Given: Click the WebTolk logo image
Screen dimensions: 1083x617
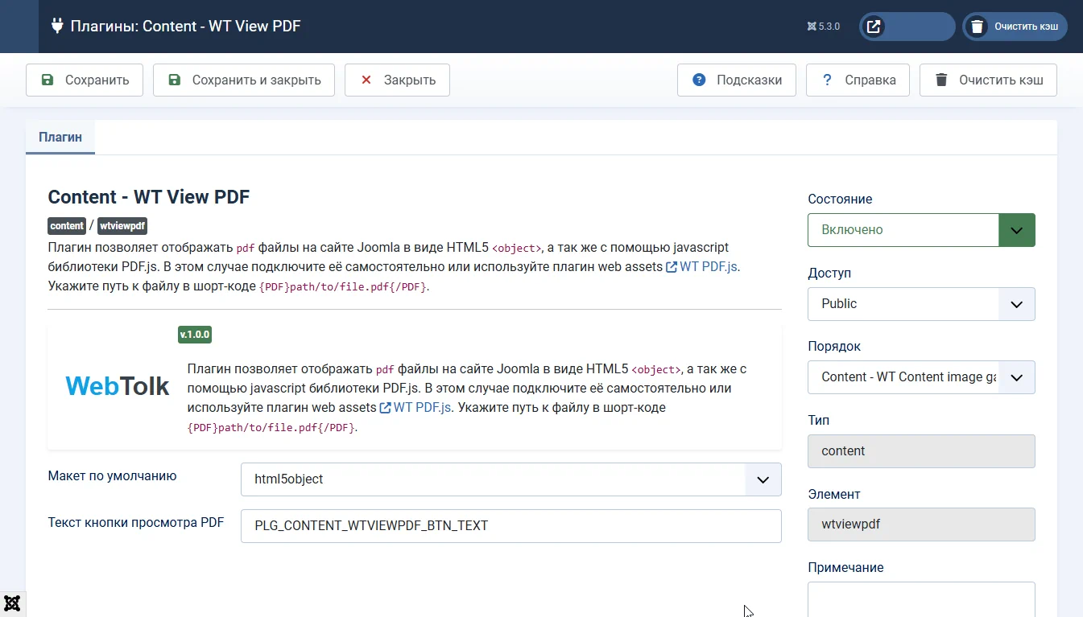Looking at the screenshot, I should click(118, 387).
